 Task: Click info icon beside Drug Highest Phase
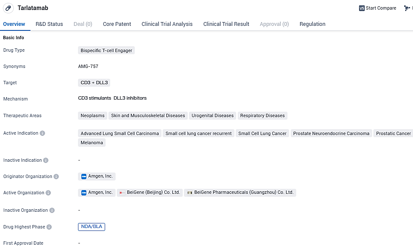49,227
